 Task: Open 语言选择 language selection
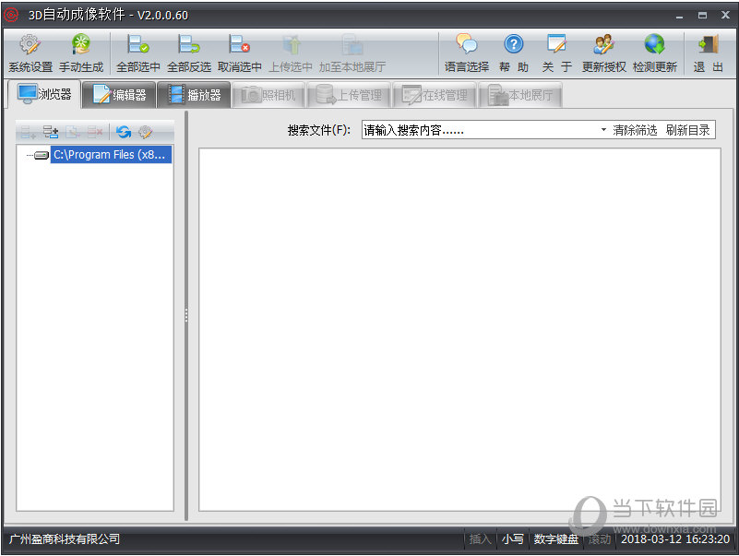click(x=467, y=53)
